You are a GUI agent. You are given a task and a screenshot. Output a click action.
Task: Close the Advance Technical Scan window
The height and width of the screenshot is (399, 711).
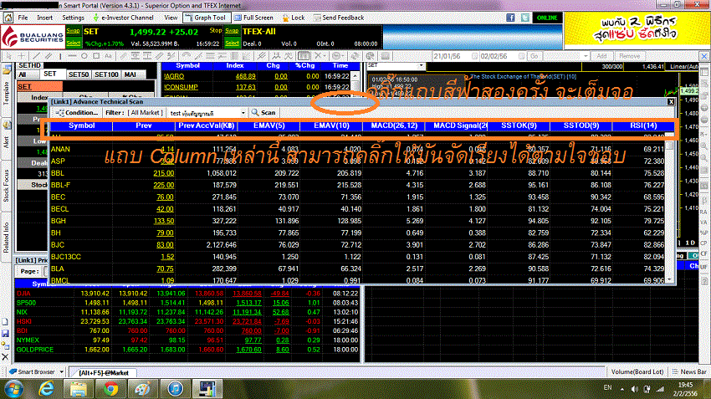pyautogui.click(x=671, y=101)
